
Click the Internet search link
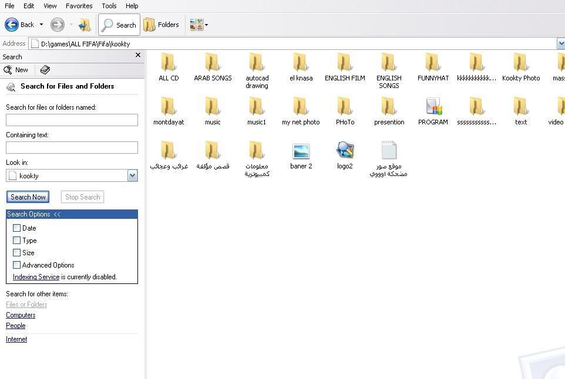pyautogui.click(x=16, y=339)
